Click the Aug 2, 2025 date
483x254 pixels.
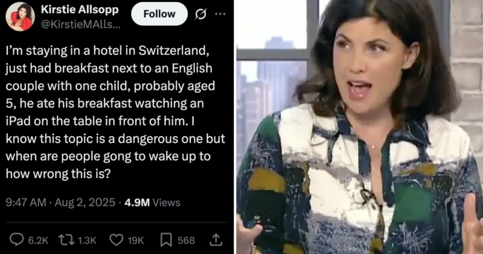pyautogui.click(x=85, y=203)
